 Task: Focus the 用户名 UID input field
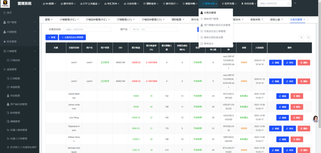point(154,29)
